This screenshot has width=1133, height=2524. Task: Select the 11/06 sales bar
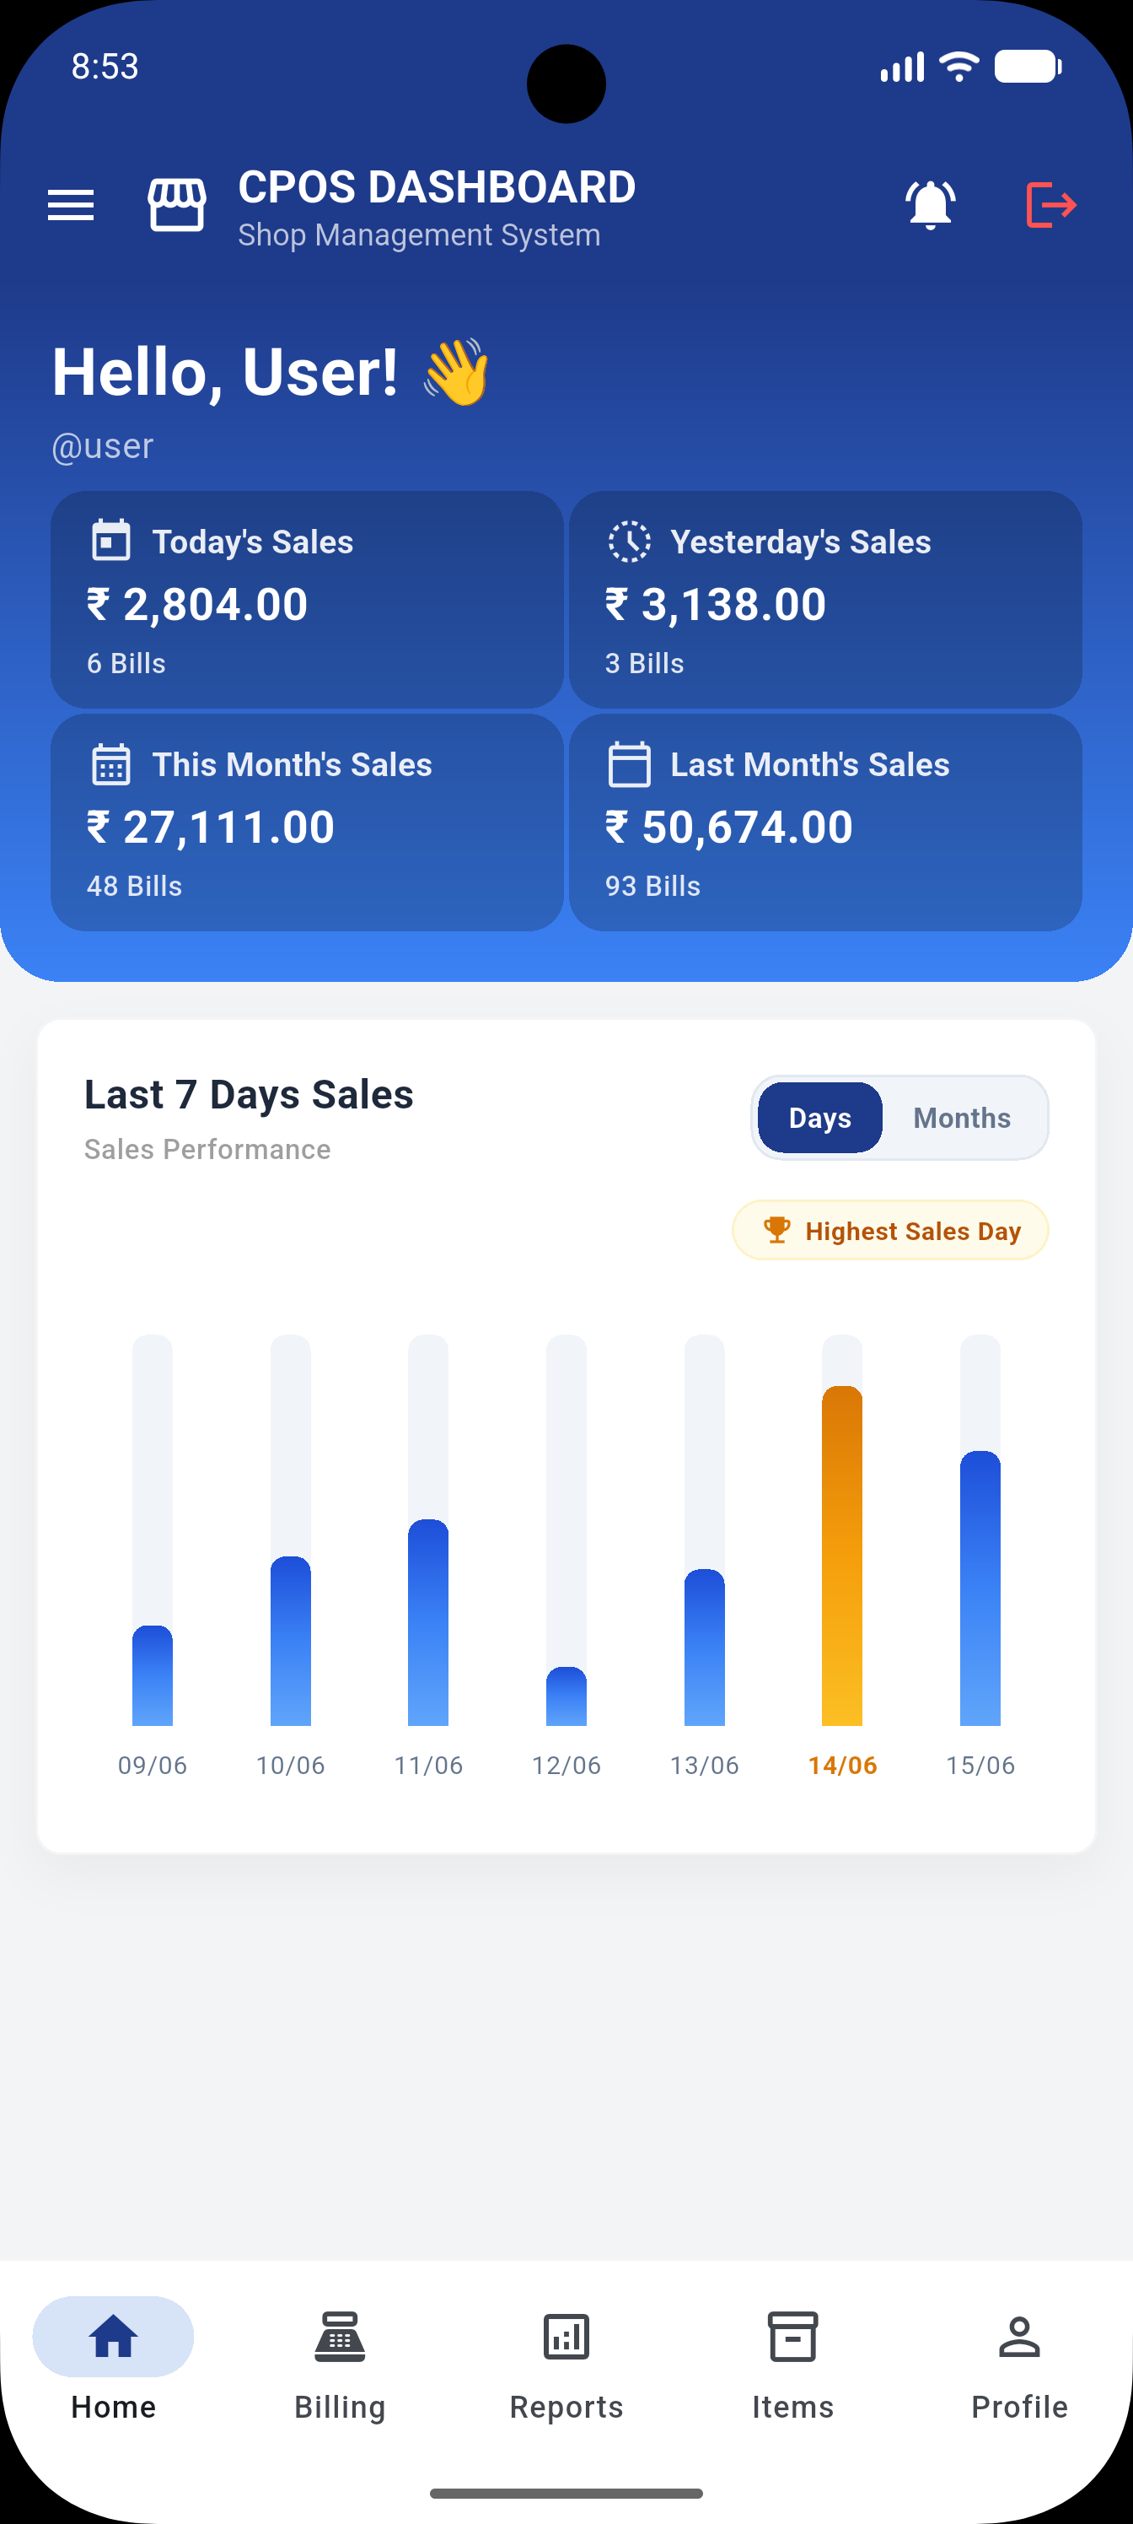pos(428,1622)
